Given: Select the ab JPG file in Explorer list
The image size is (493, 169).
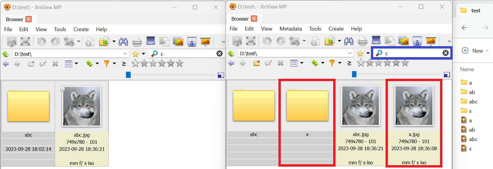Looking at the screenshot, I should 468,130.
